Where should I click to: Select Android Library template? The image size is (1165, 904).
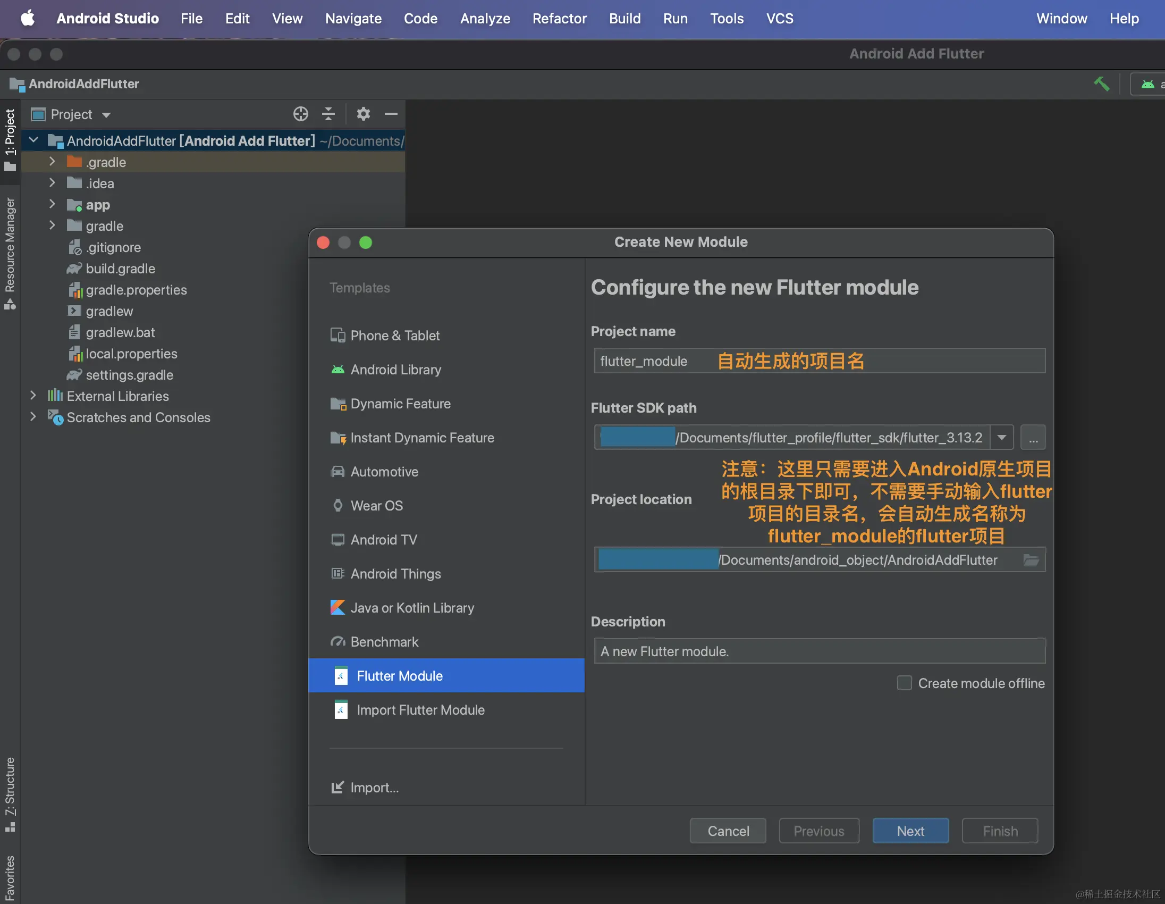(395, 369)
